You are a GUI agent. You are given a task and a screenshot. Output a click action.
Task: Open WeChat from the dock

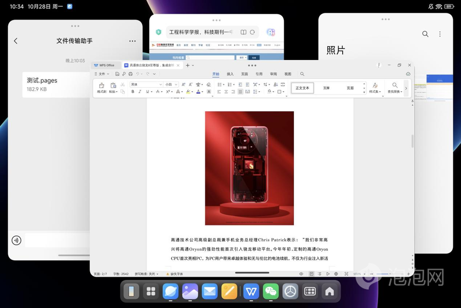[x=271, y=291]
